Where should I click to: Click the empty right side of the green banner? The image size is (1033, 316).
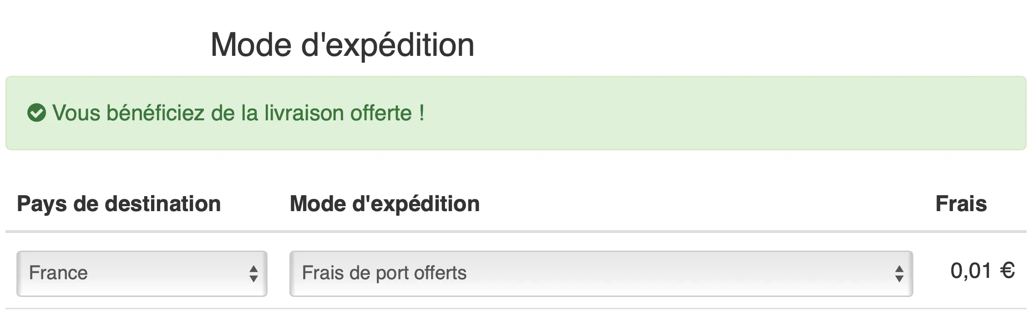(728, 113)
